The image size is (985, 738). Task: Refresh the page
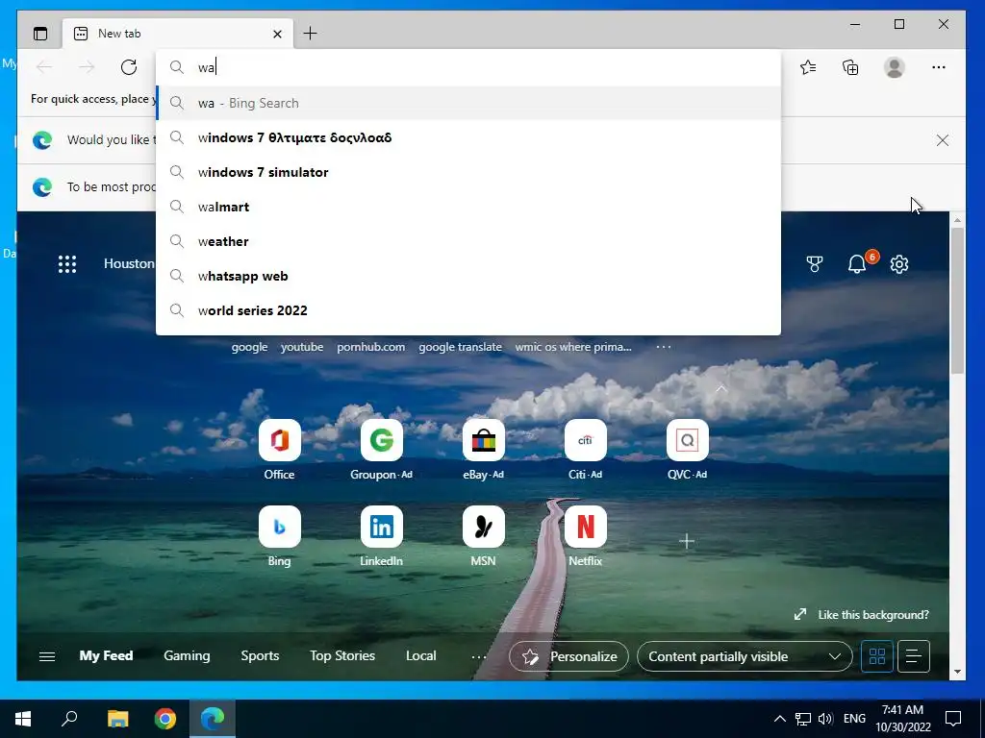pos(129,67)
